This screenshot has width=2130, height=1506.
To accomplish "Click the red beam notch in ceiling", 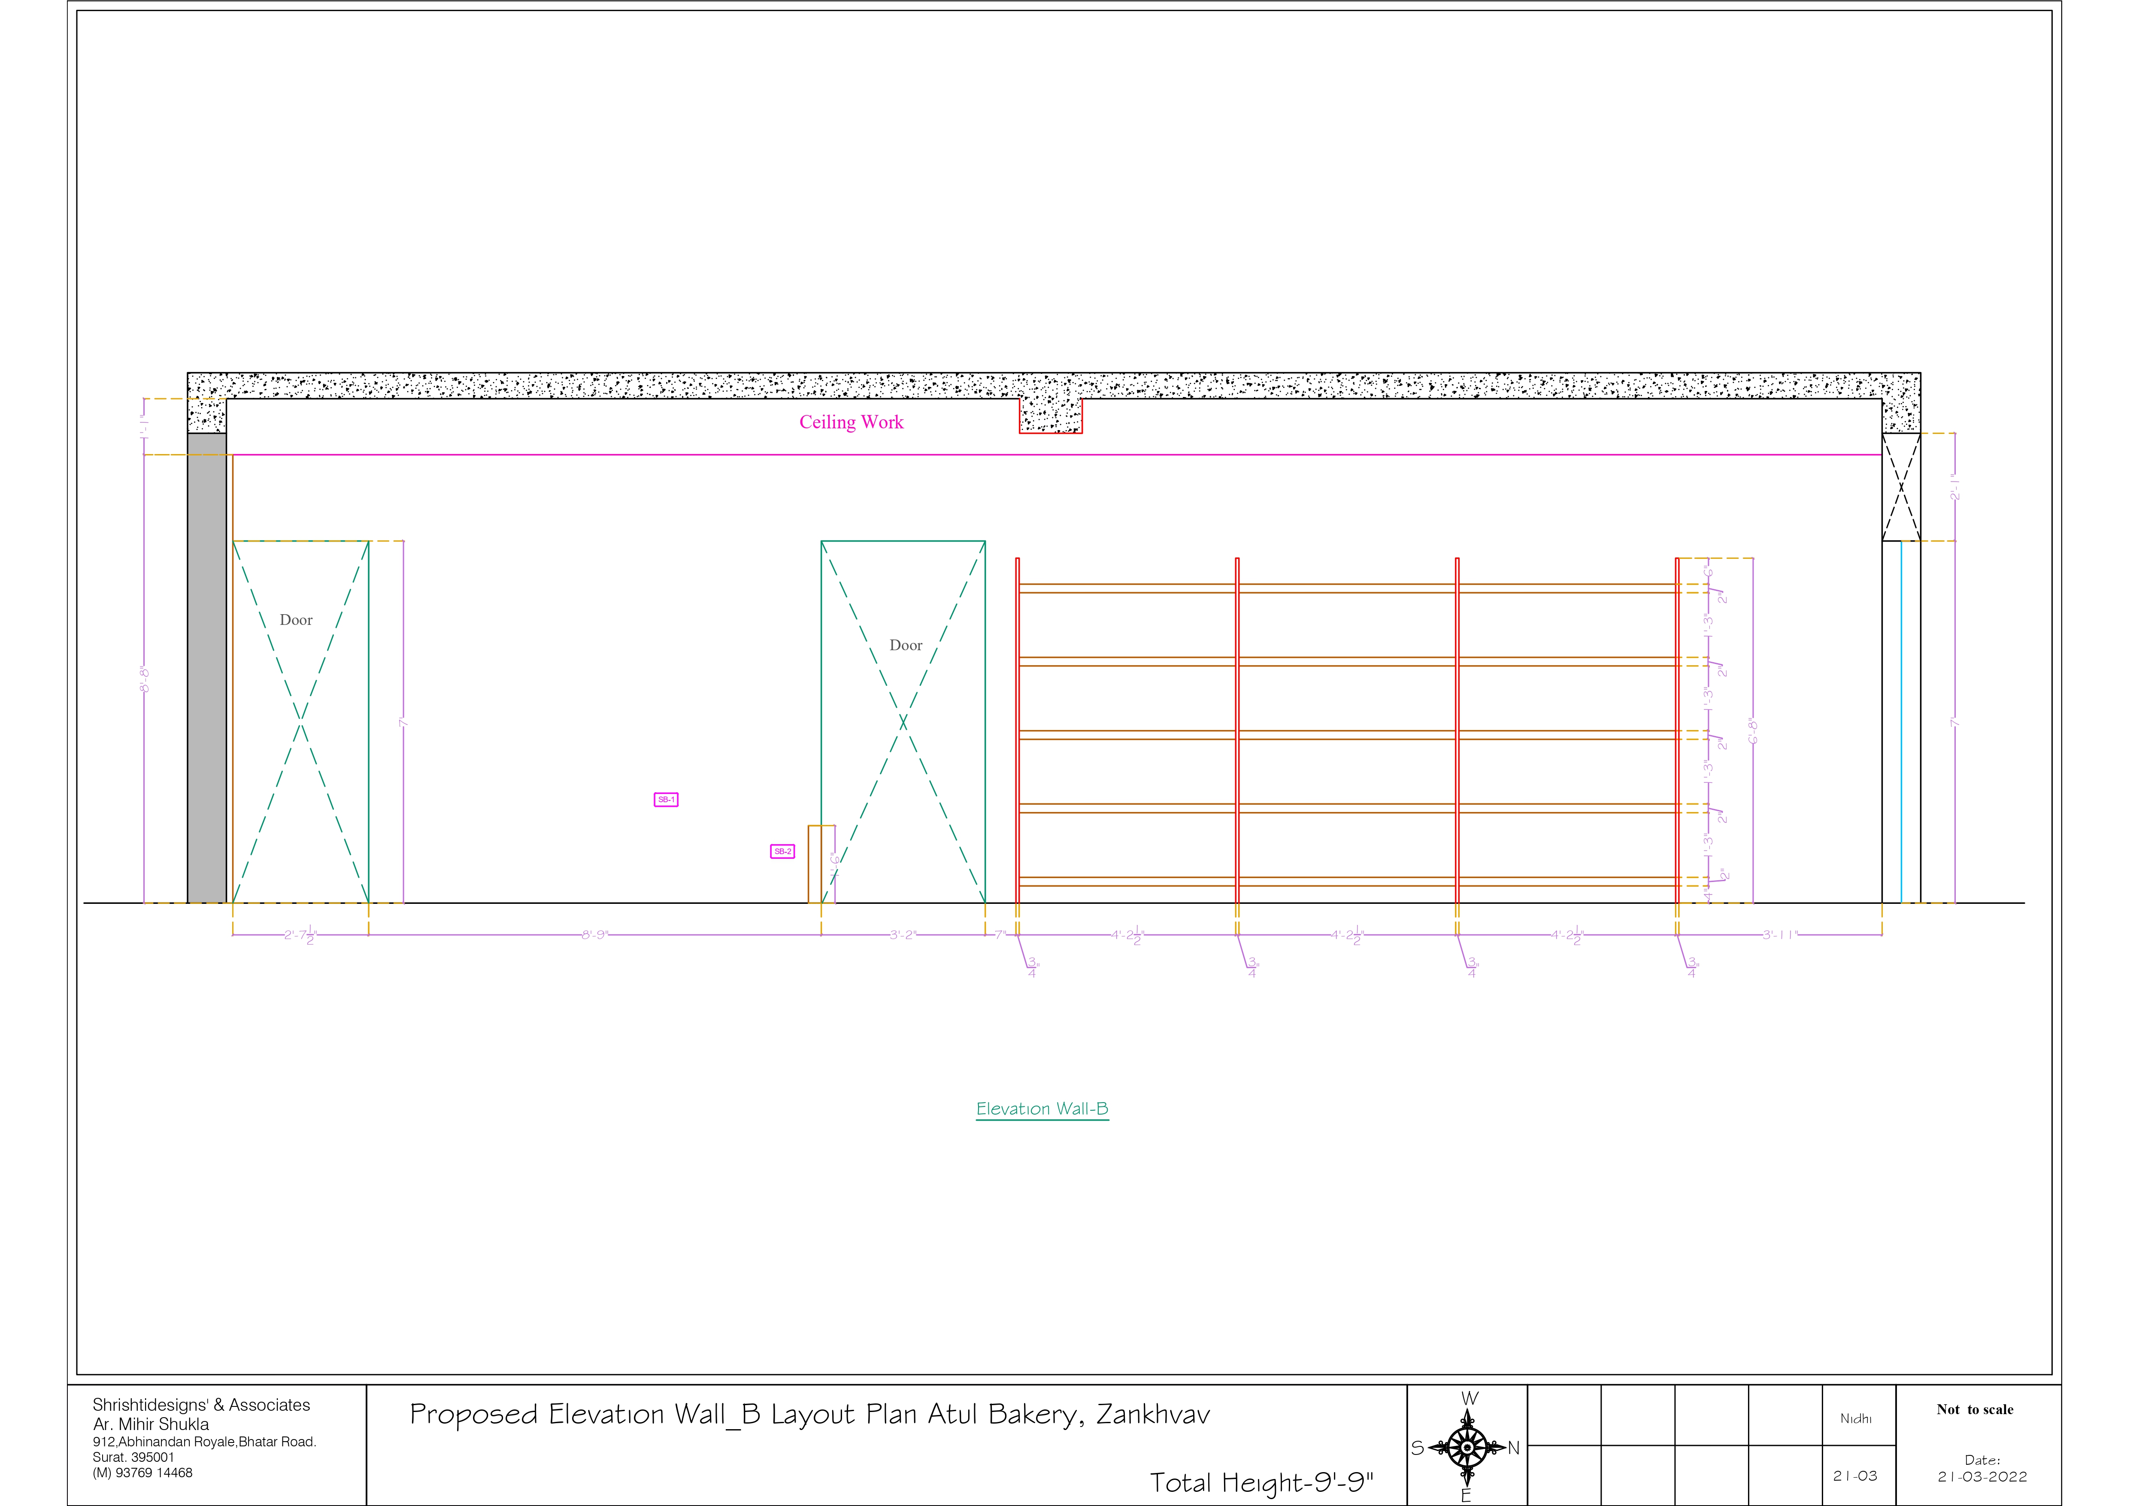I will pyautogui.click(x=1050, y=416).
